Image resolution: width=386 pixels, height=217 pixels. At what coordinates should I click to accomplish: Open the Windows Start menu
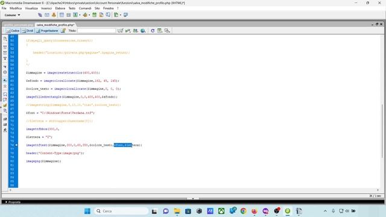click(87, 211)
